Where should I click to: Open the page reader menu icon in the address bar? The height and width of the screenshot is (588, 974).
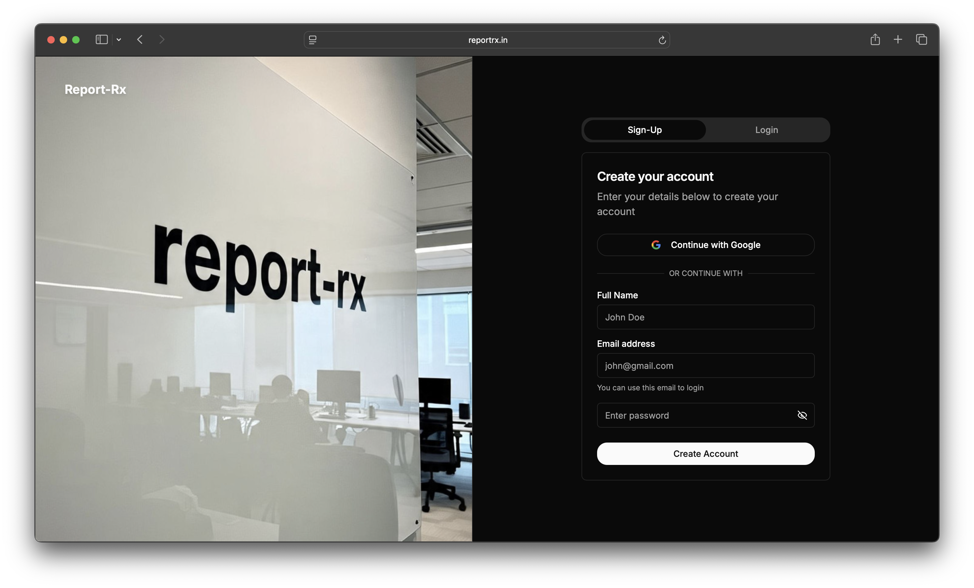[312, 40]
